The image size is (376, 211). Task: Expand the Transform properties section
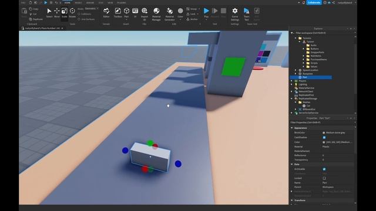click(x=292, y=200)
